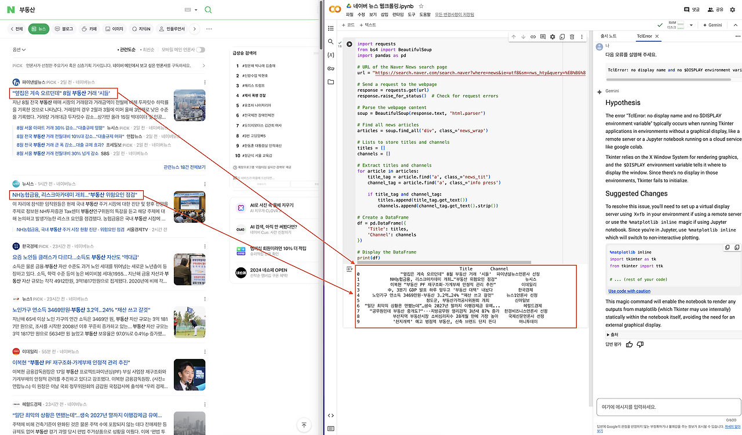Screen dimensions: 742x435
Task: Mirror cell in tab icon
Action: (x=562, y=37)
